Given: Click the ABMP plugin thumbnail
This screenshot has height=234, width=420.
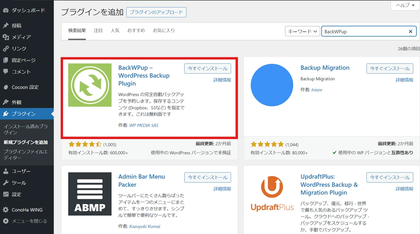Looking at the screenshot, I should [x=90, y=194].
